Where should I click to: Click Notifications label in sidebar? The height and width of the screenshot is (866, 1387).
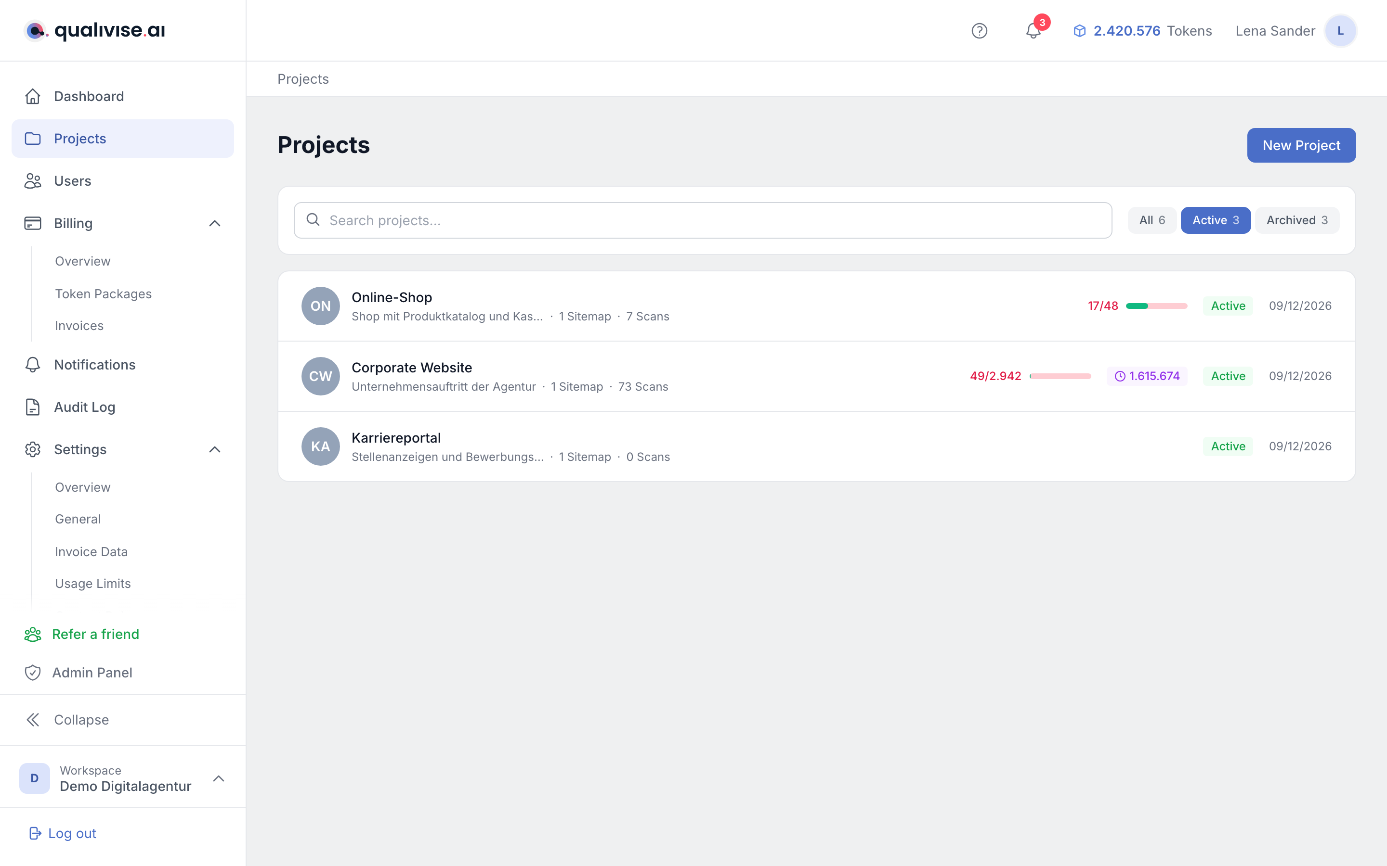[94, 365]
